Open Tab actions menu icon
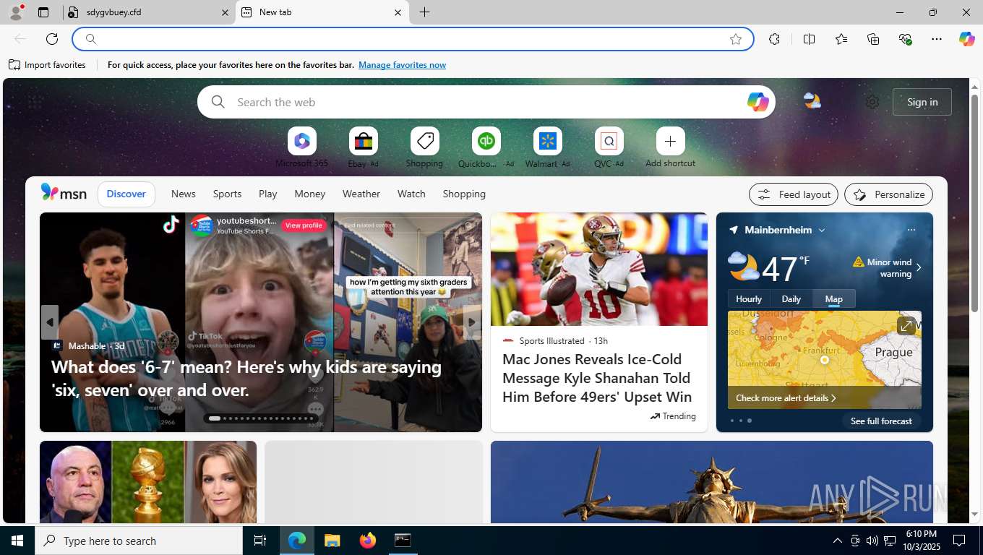Image resolution: width=983 pixels, height=555 pixels. pyautogui.click(x=43, y=12)
